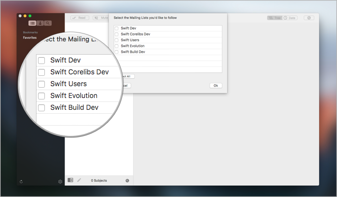Click the top-right round toolbar button
The width and height of the screenshot is (337, 197).
[309, 18]
